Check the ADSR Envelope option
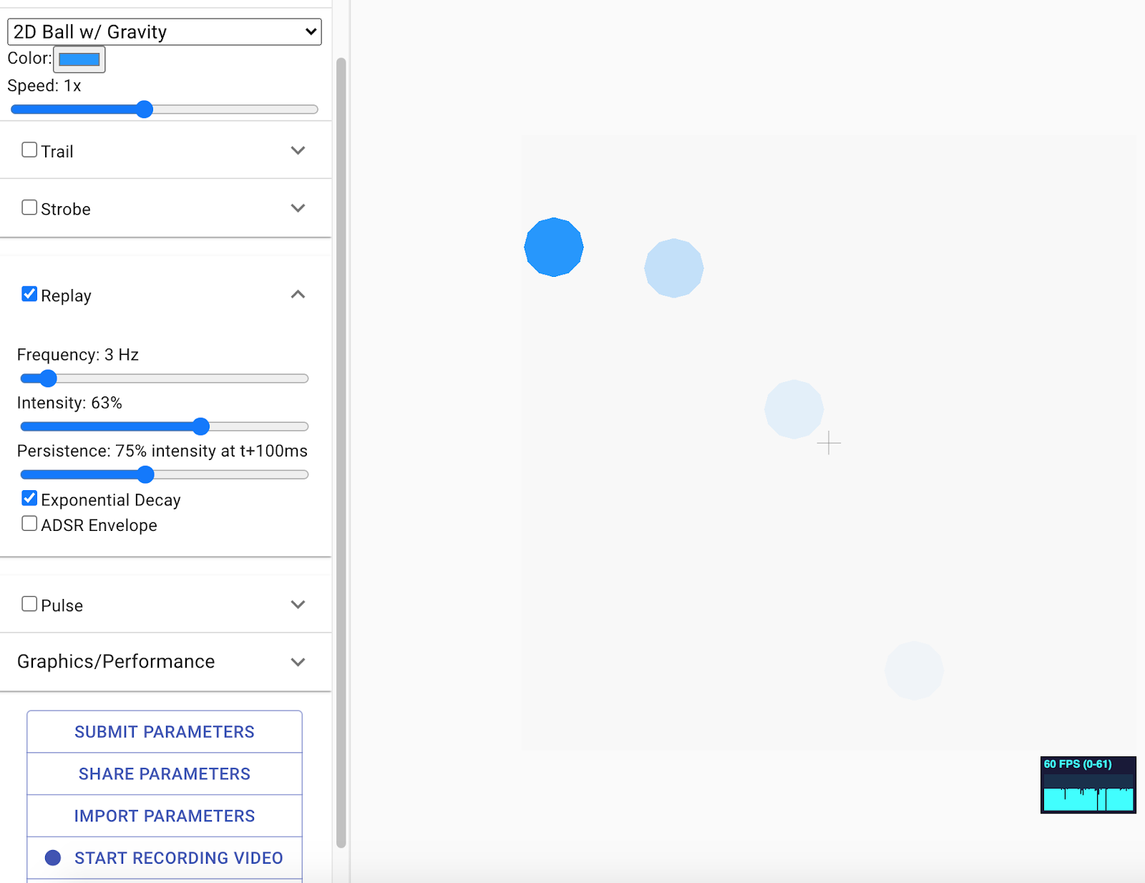 click(x=29, y=524)
